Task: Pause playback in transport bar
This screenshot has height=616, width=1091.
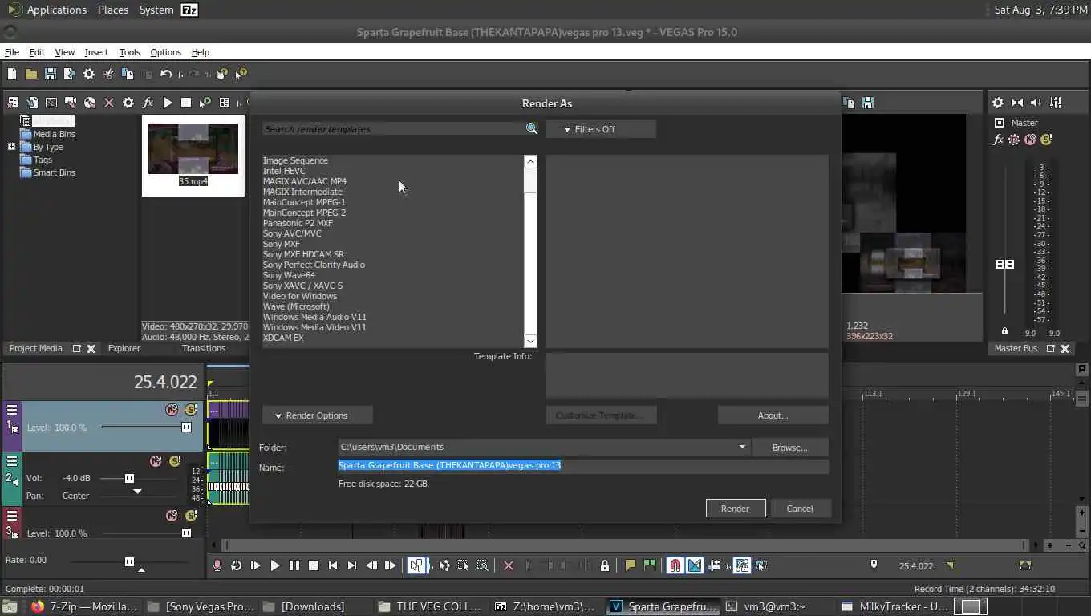Action: click(294, 565)
